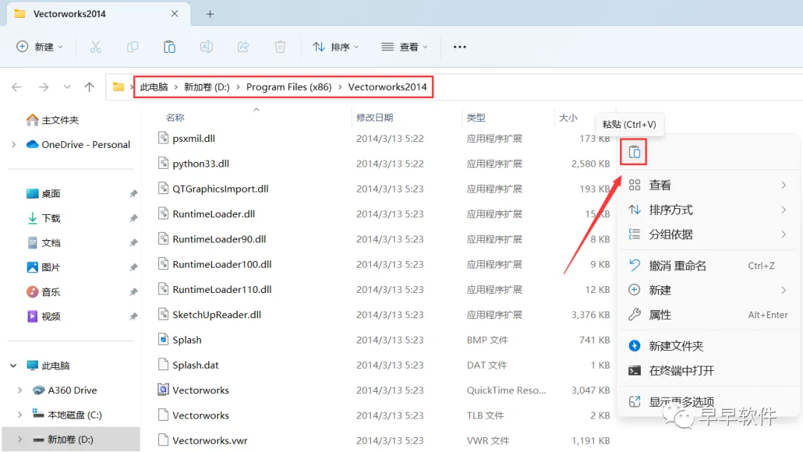
Task: Click the Cut scissors icon in toolbar
Action: [x=96, y=47]
